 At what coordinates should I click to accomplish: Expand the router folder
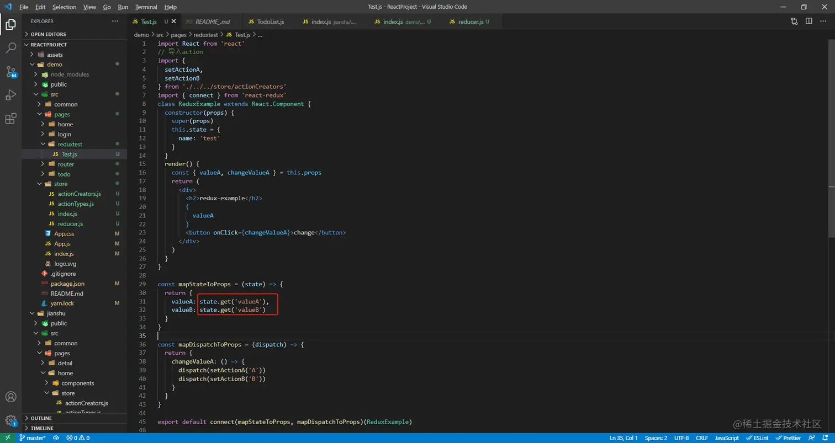(74, 164)
